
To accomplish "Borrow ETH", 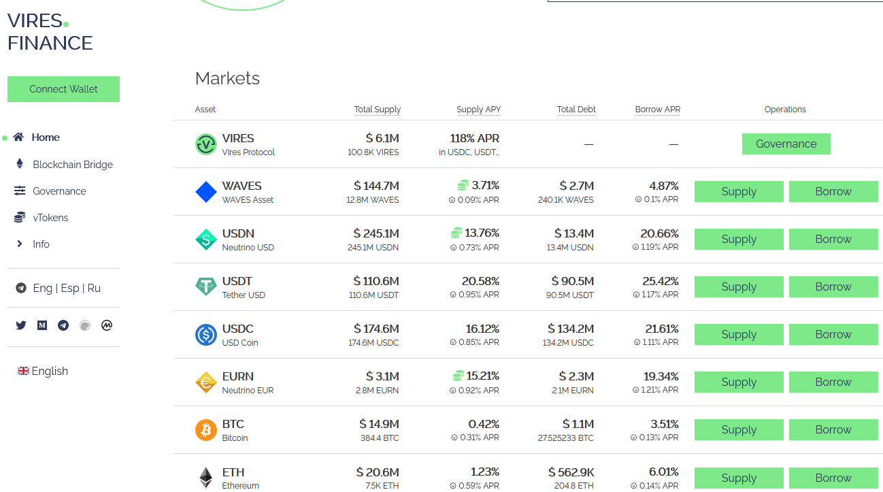I will pos(833,478).
